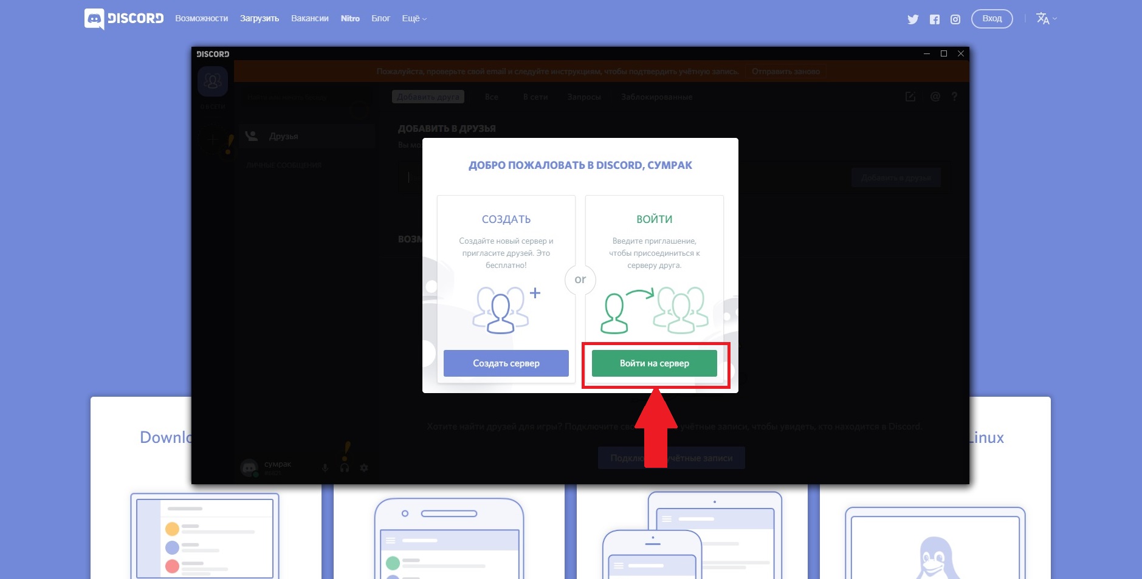
Task: Open the Facebook icon link
Action: [935, 19]
